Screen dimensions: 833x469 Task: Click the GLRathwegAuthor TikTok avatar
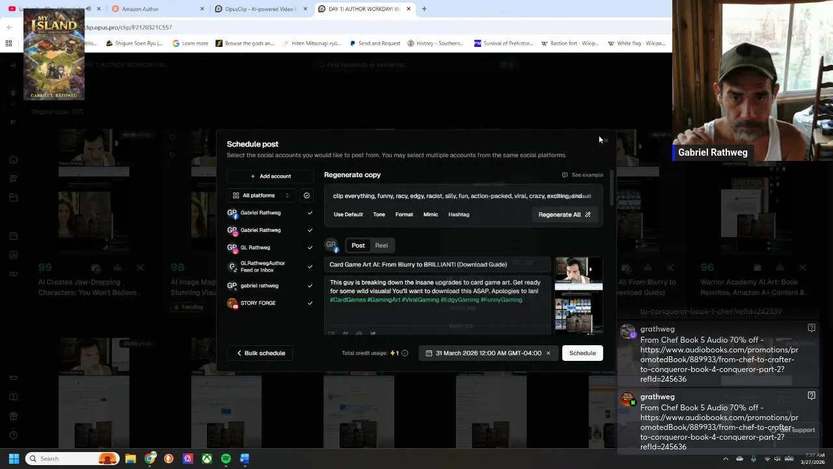click(x=232, y=266)
